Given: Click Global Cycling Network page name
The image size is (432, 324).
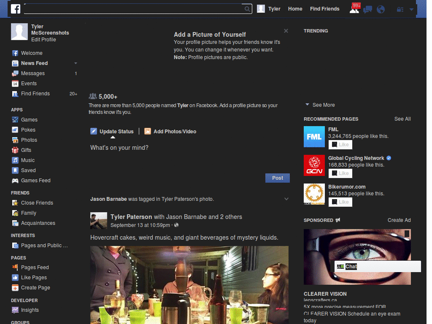Looking at the screenshot, I should pos(356,158).
